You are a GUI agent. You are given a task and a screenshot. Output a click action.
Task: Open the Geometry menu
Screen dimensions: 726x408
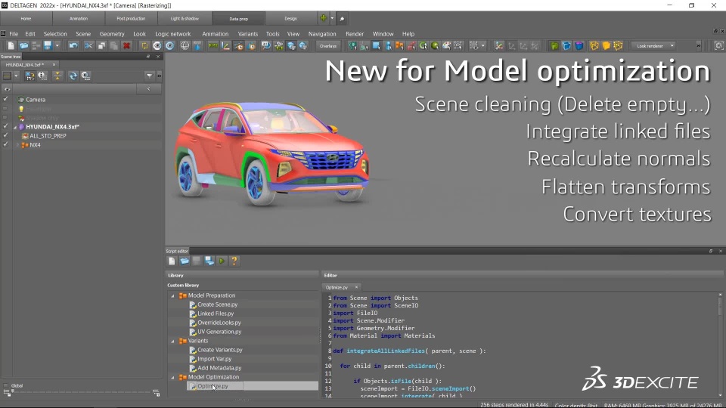point(112,34)
